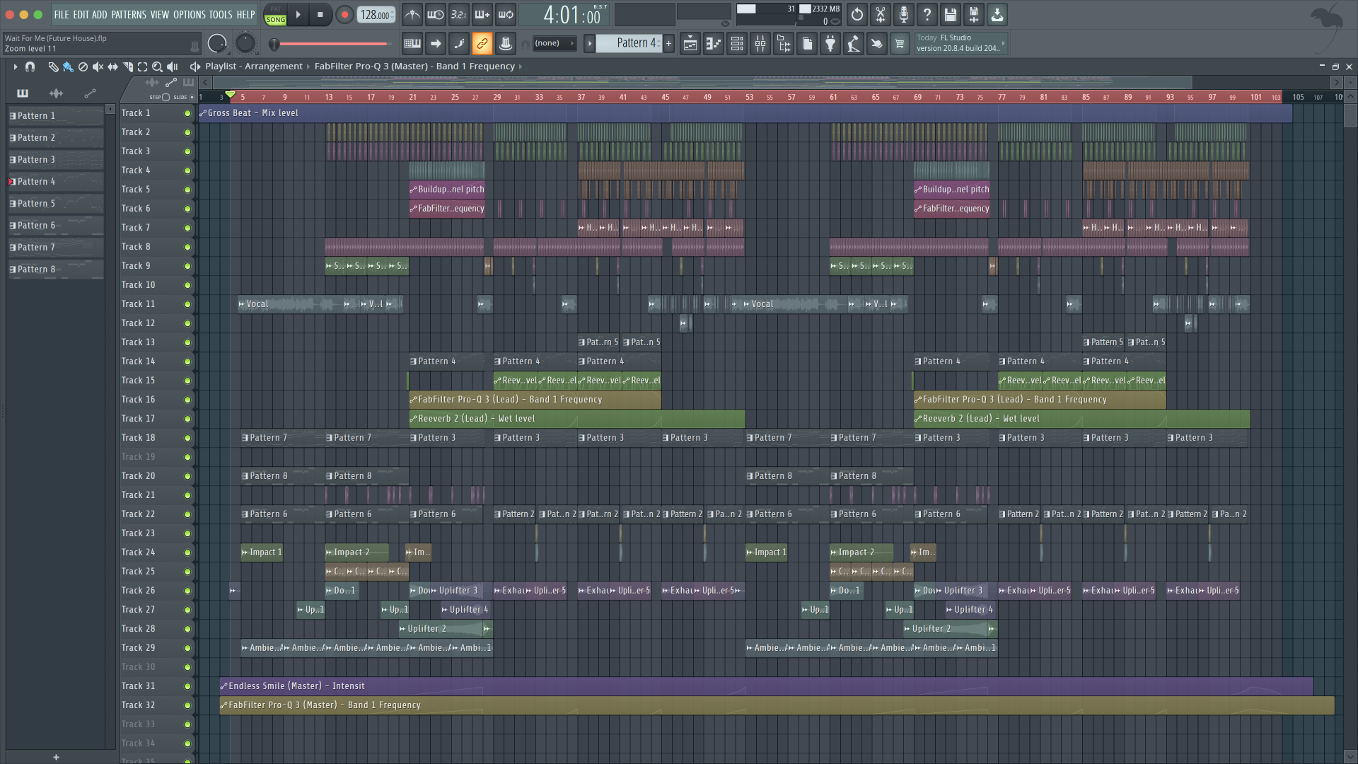This screenshot has width=1358, height=764.
Task: Save the project with floppy icon
Action: (x=951, y=14)
